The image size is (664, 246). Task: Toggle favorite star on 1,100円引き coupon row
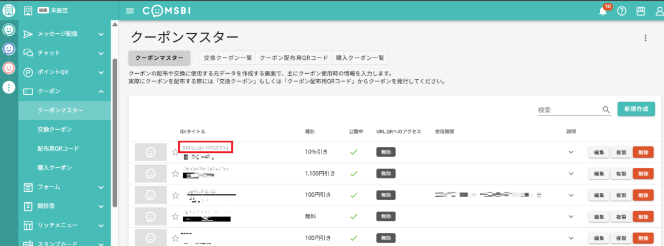pos(175,173)
